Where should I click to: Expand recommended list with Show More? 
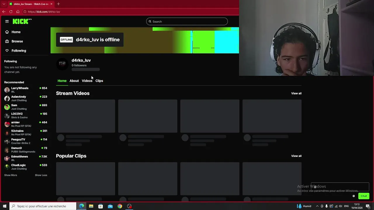click(x=11, y=175)
